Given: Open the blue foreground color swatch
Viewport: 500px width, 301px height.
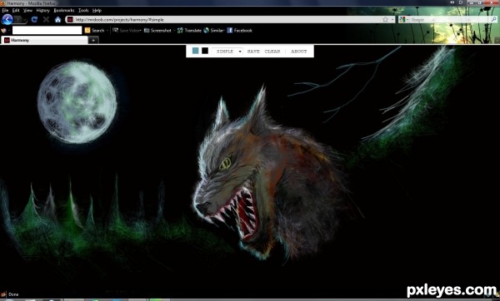Looking at the screenshot, I should point(196,51).
